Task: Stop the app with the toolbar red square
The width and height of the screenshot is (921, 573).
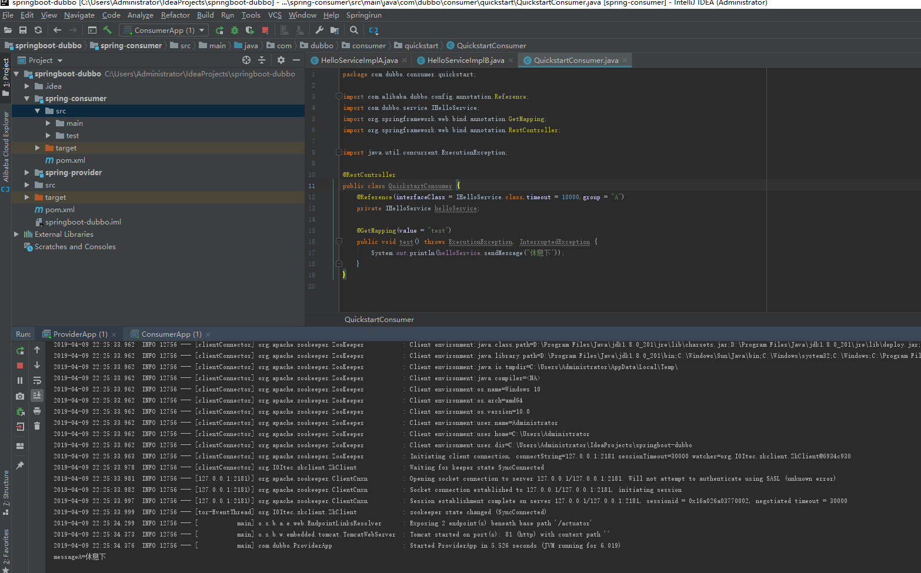Action: pos(265,30)
